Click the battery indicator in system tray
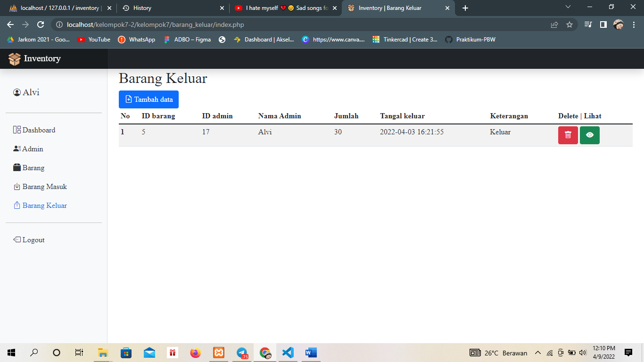Viewport: 644px width, 362px height. [x=570, y=353]
